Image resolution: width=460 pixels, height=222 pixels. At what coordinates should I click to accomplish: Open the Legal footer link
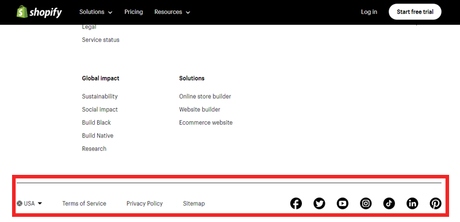tap(89, 27)
